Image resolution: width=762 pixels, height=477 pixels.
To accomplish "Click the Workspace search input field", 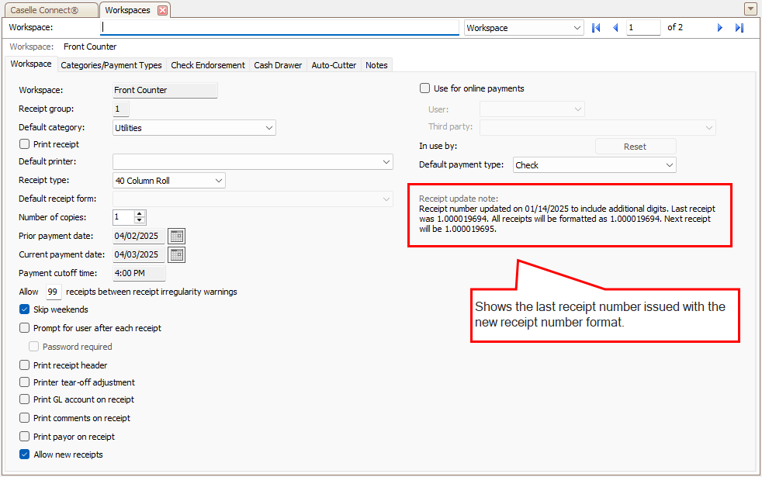I will click(279, 28).
